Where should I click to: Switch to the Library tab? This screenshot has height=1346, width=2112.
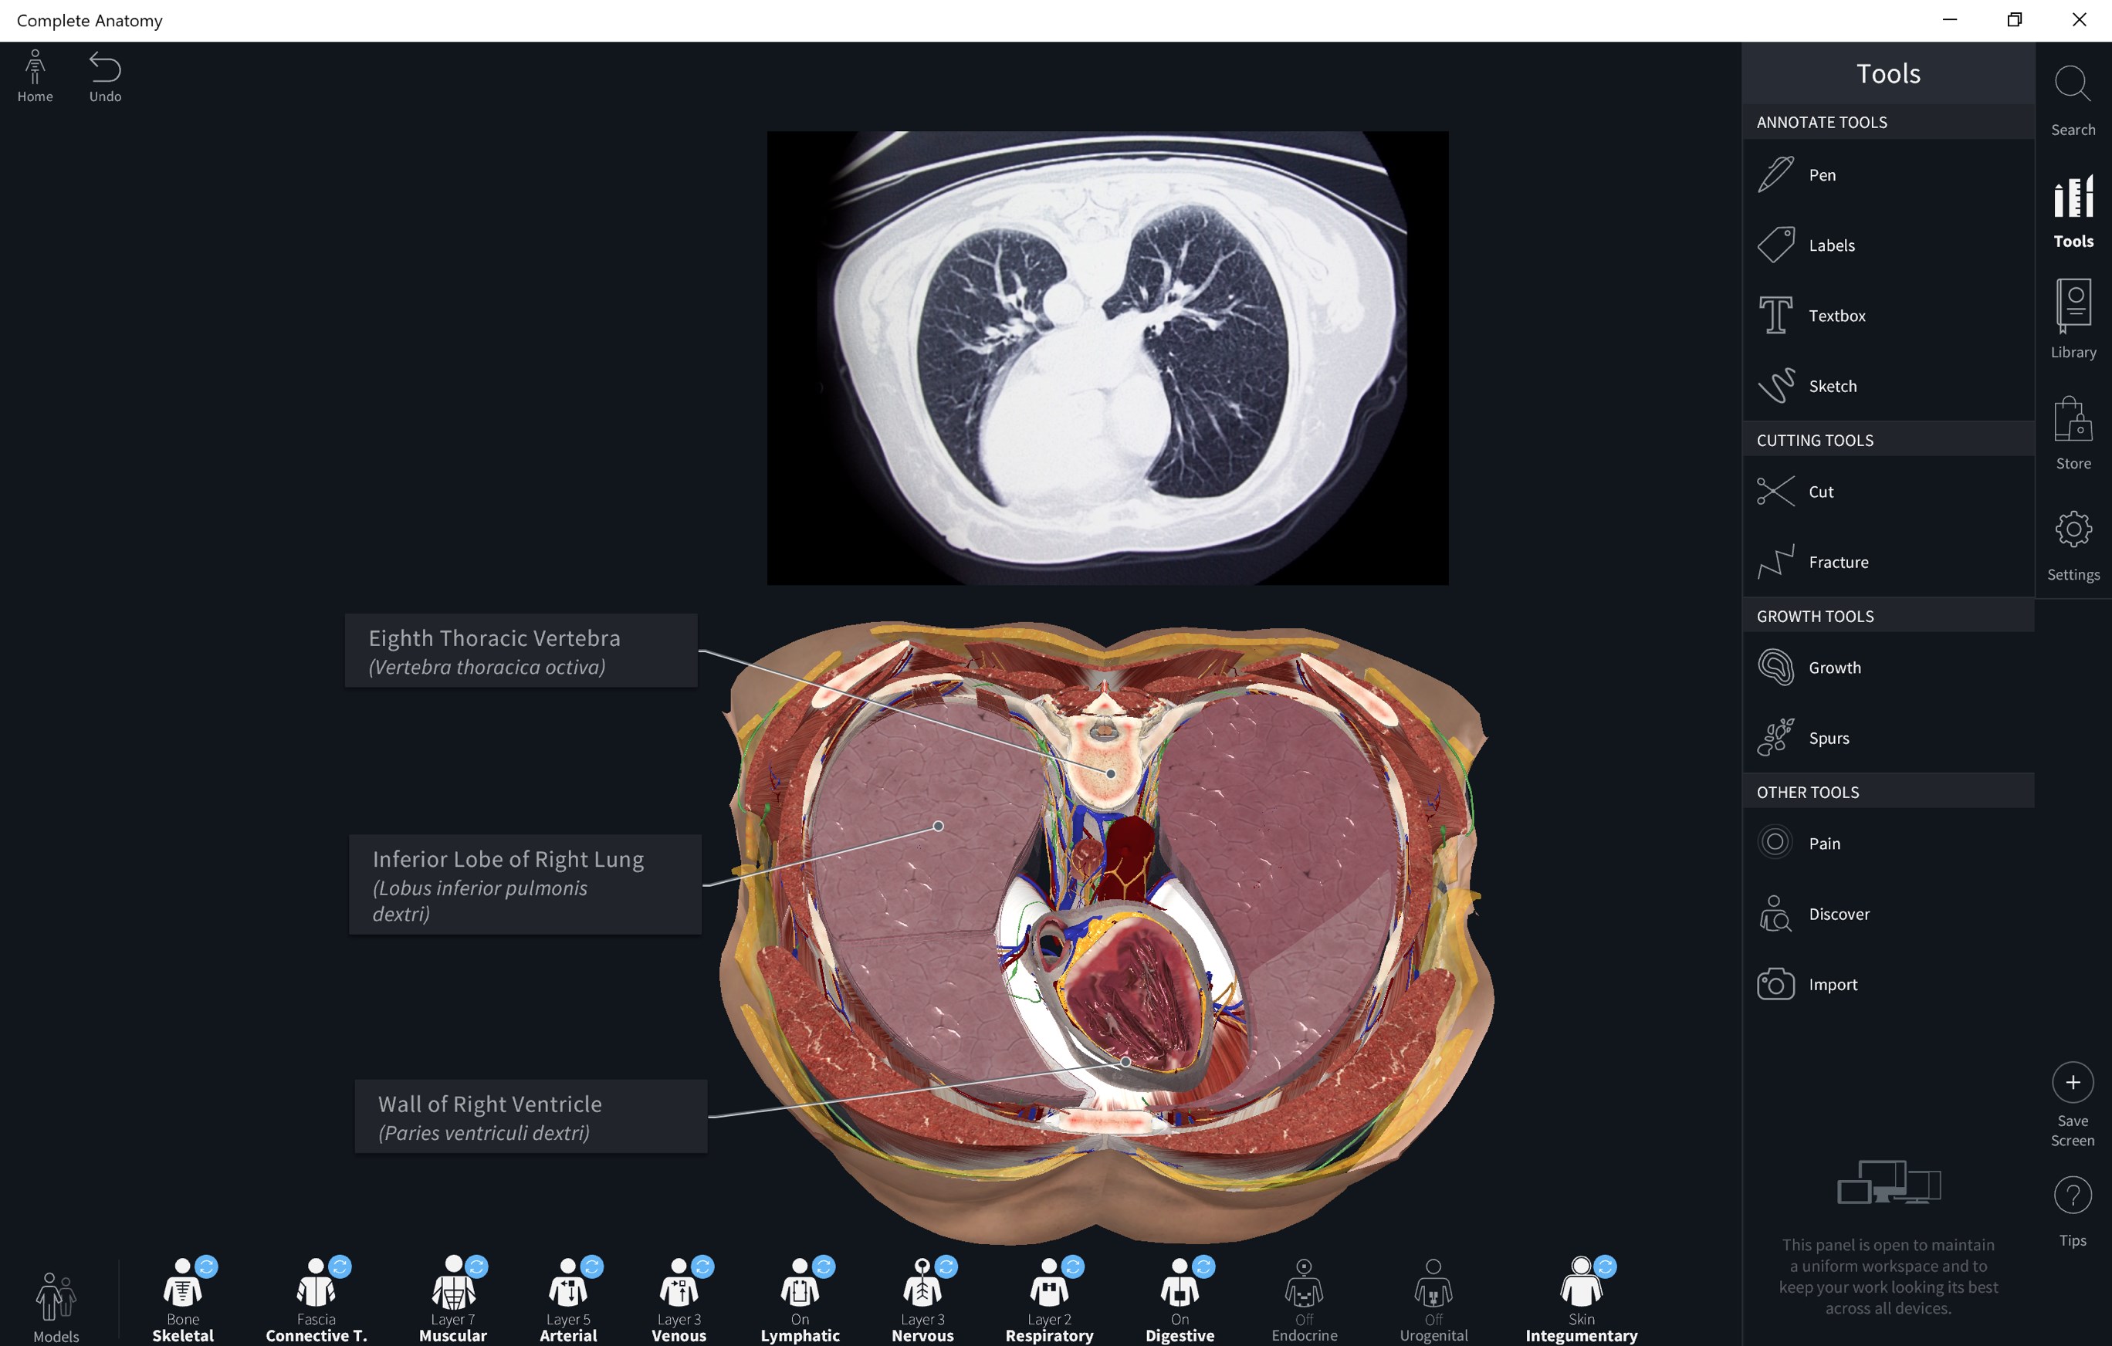(x=2073, y=320)
